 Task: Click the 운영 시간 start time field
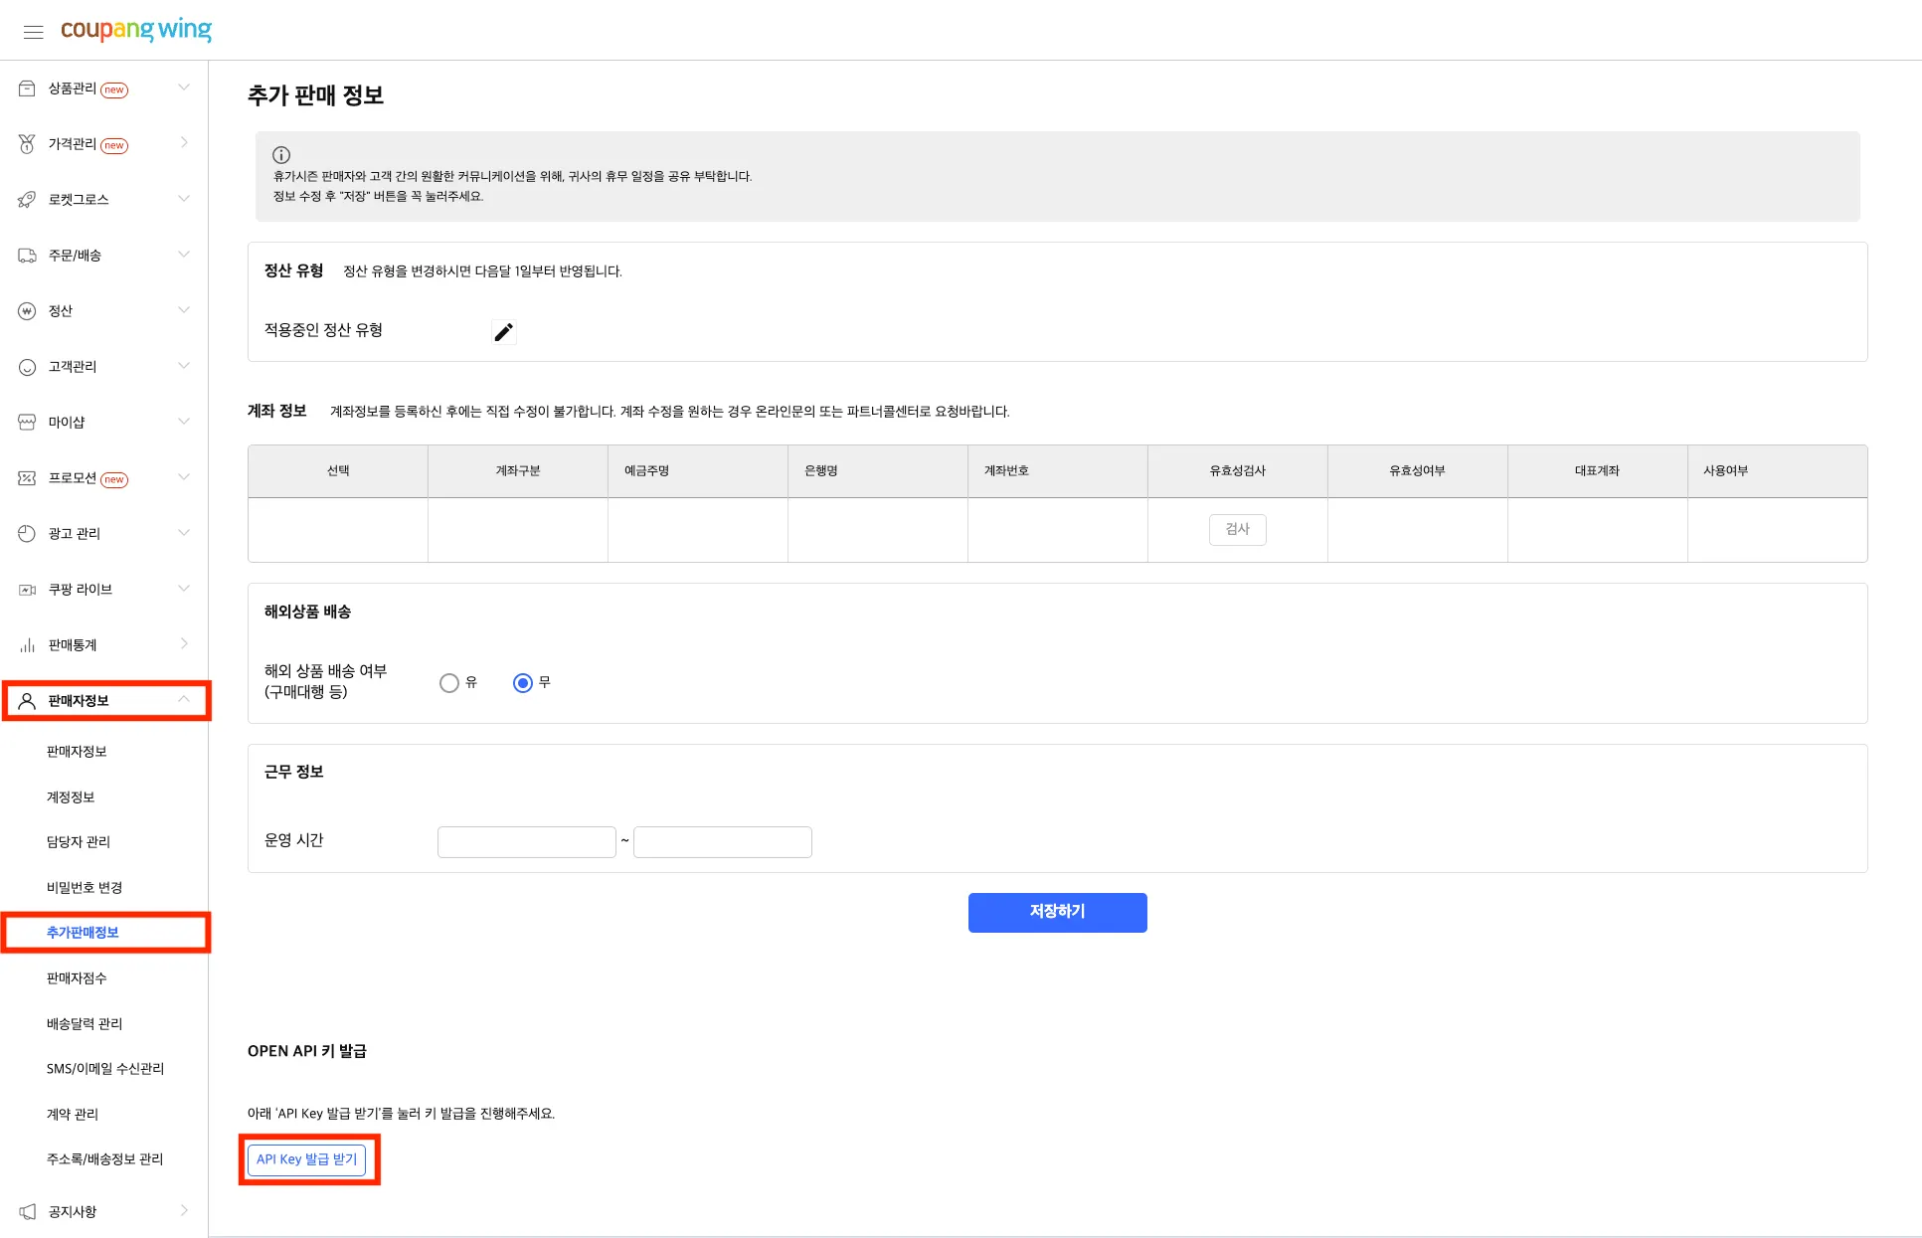[x=526, y=842]
